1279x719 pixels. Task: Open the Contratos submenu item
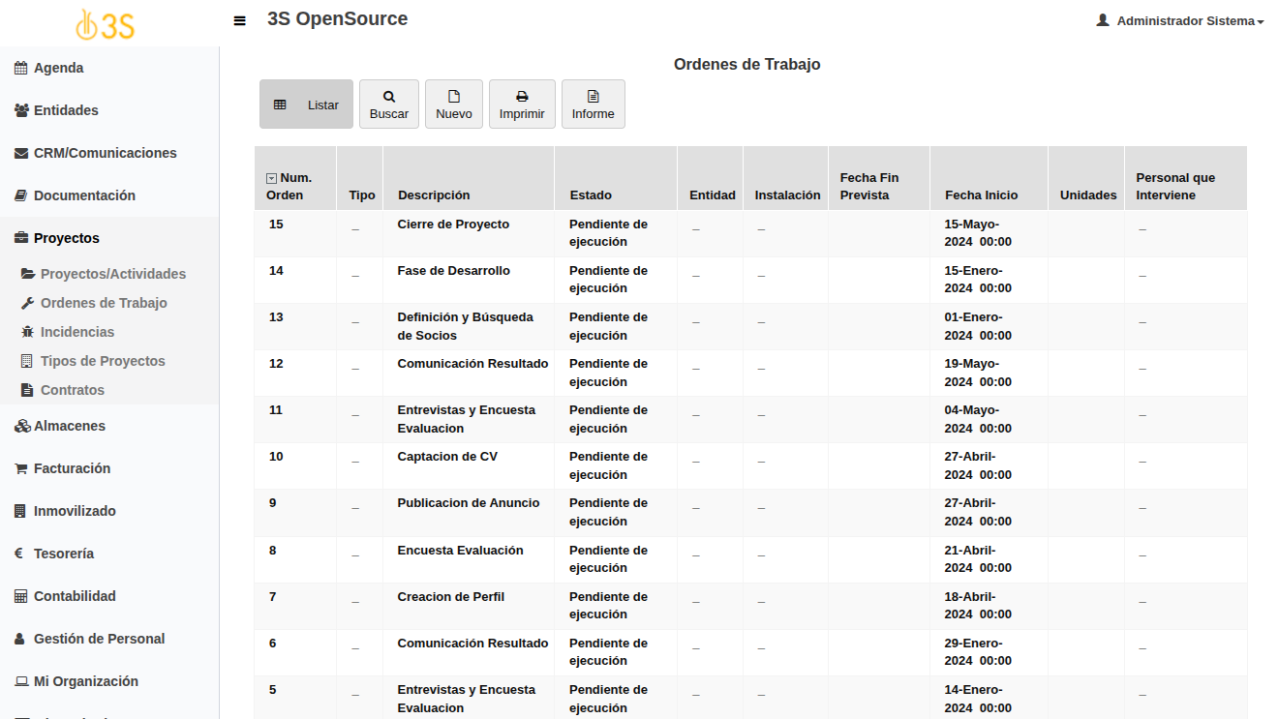click(x=72, y=390)
